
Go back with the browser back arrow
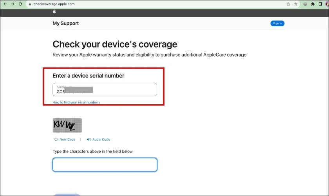tap(5, 4)
